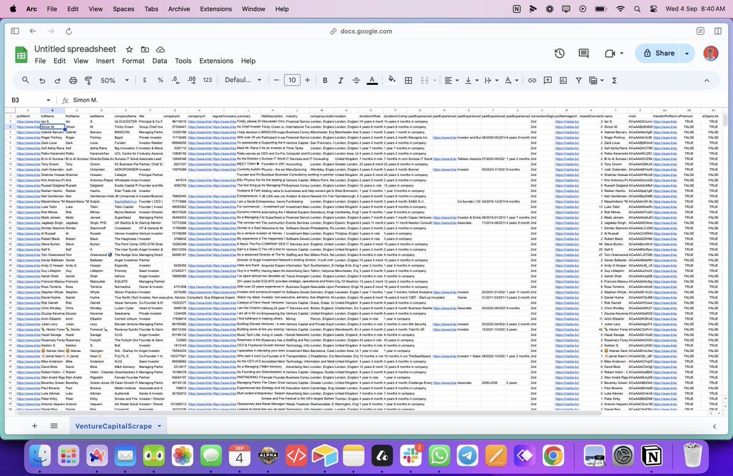Open the functions (Σ) menu
The image size is (733, 476).
pyautogui.click(x=614, y=80)
